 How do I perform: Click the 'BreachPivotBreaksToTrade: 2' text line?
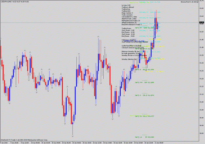pyautogui.click(x=132, y=25)
